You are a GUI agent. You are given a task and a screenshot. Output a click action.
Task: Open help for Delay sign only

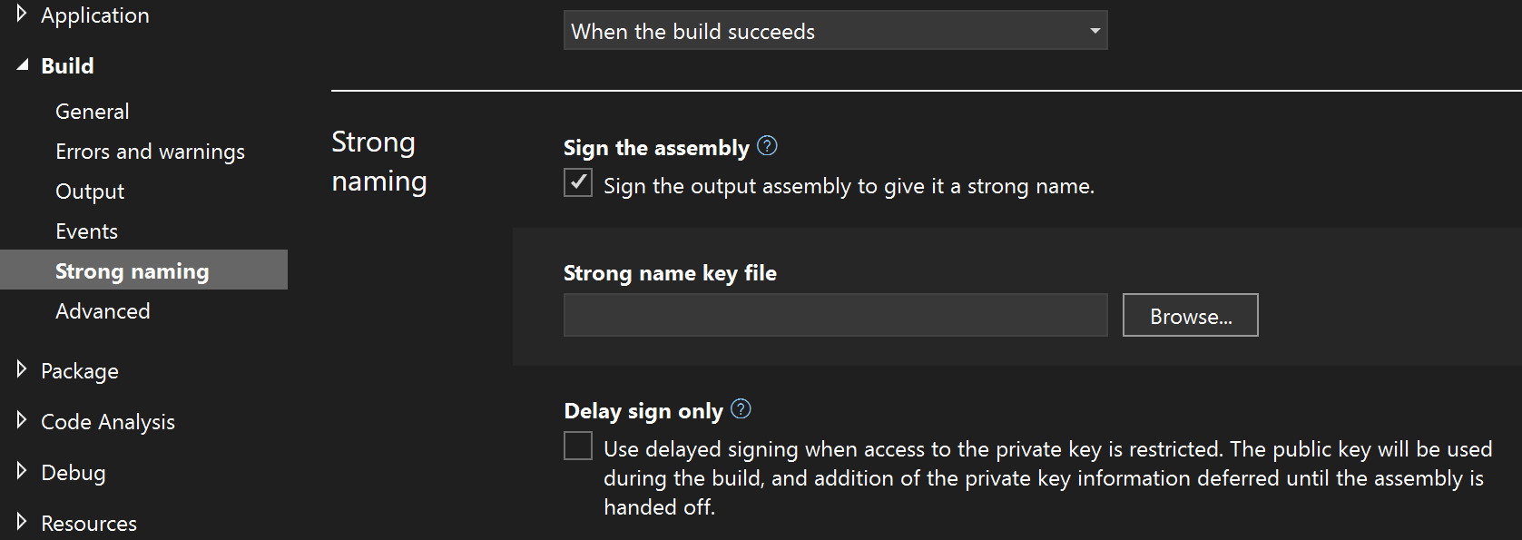(740, 410)
